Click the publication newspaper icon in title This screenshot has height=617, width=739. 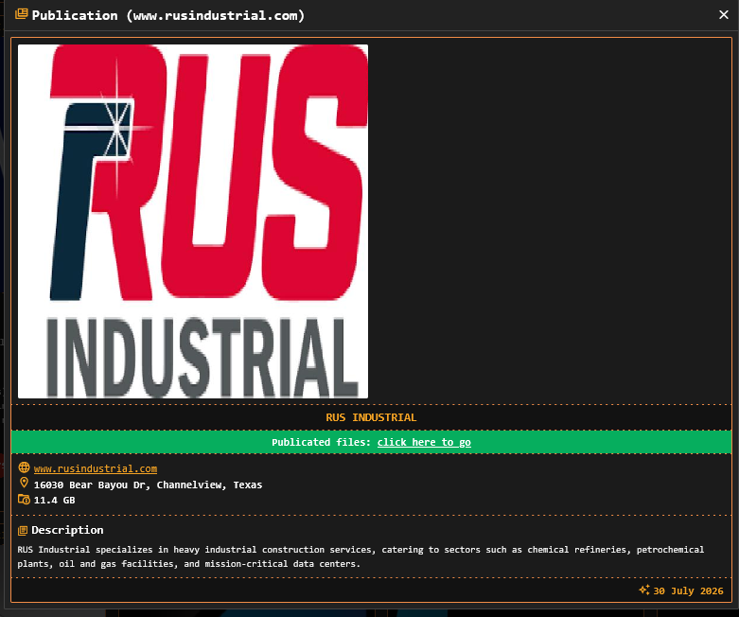click(21, 14)
